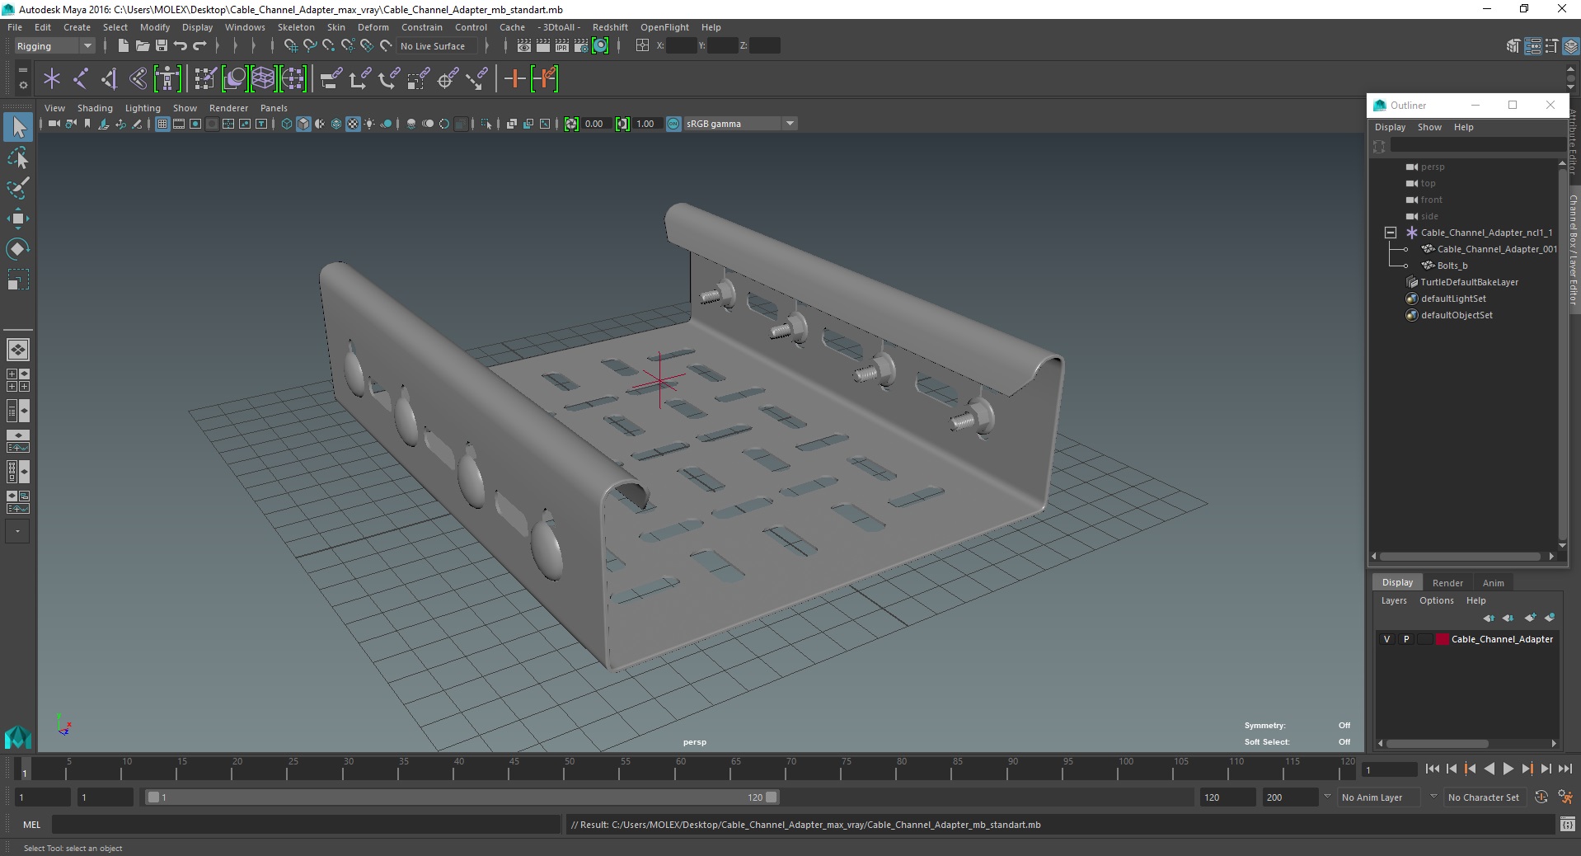Image resolution: width=1581 pixels, height=856 pixels.
Task: Open viewport Shading menu
Action: pos(95,108)
